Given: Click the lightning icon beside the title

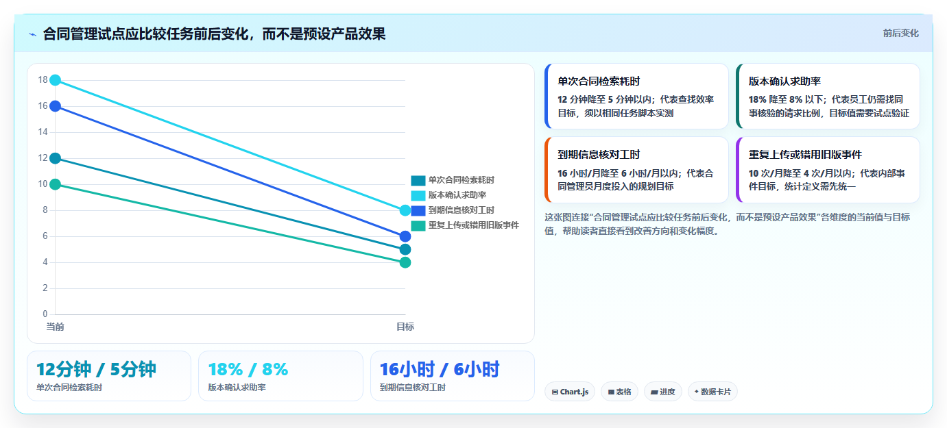Looking at the screenshot, I should coord(32,34).
